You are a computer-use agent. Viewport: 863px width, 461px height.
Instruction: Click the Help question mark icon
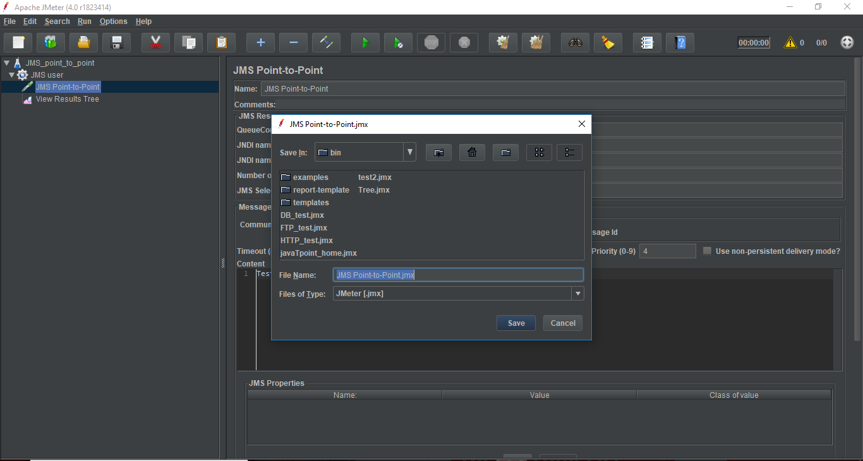[x=680, y=42]
